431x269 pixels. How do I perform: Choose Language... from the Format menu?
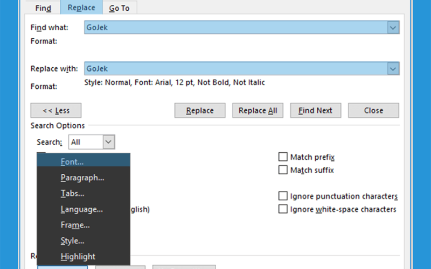tap(84, 209)
